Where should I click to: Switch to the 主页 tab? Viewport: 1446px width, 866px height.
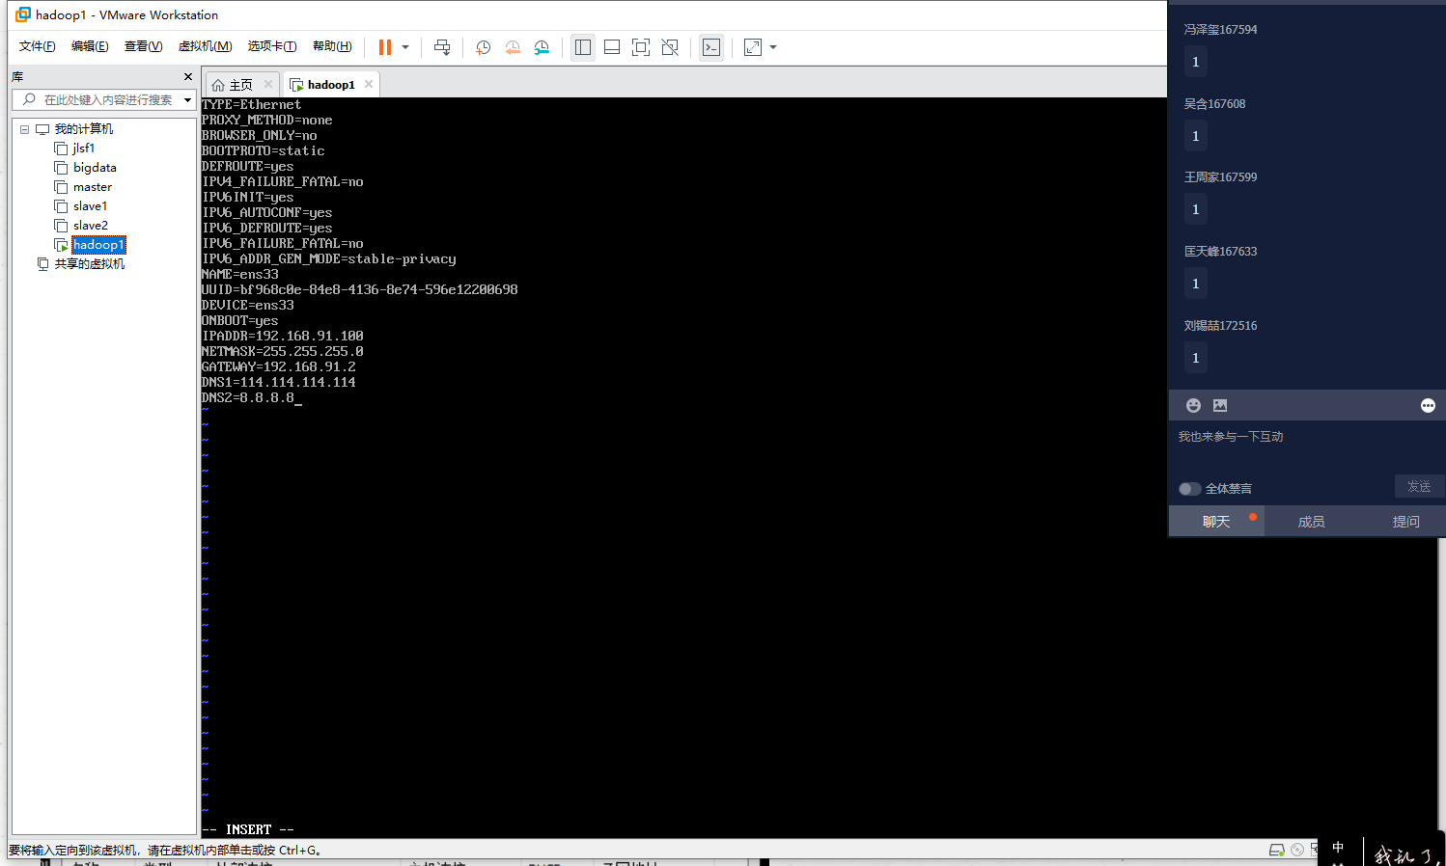233,85
